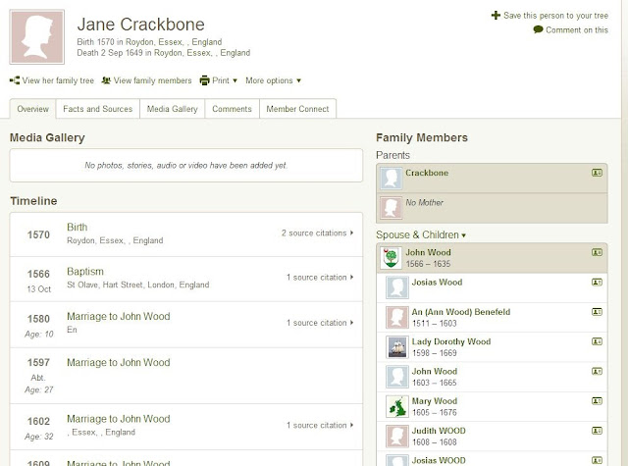Click the empty Media Gallery message box

click(185, 166)
